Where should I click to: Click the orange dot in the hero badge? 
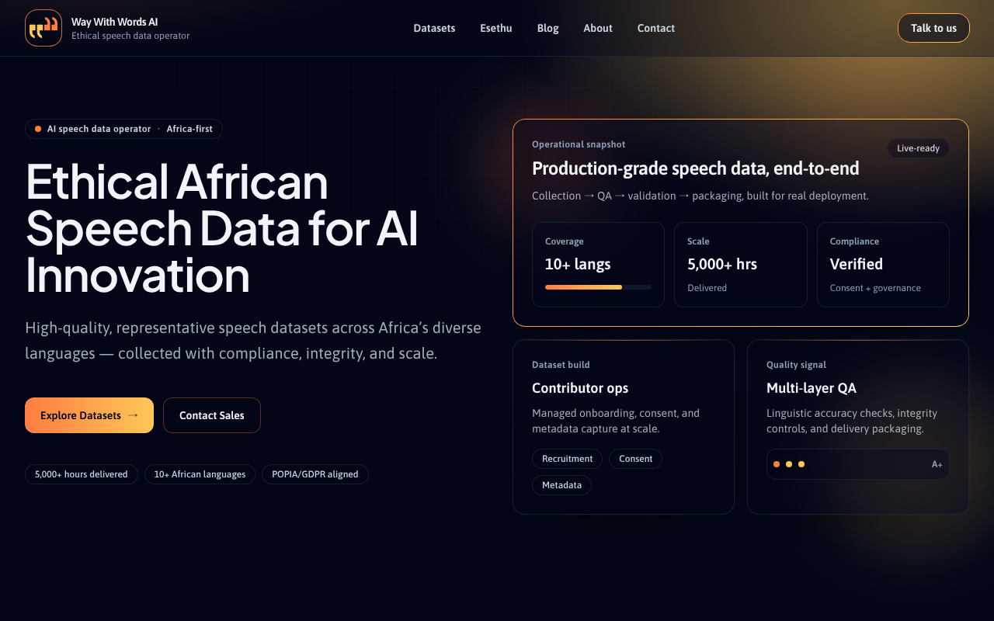pos(38,129)
